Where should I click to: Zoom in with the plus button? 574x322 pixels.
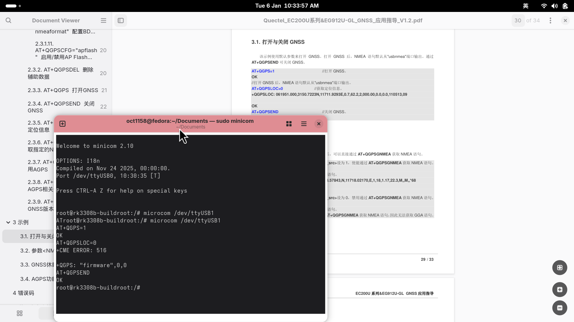[560, 290]
